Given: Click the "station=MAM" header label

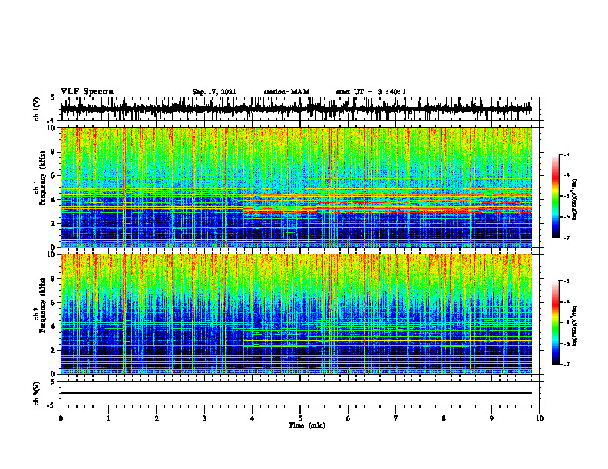Looking at the screenshot, I should [286, 92].
